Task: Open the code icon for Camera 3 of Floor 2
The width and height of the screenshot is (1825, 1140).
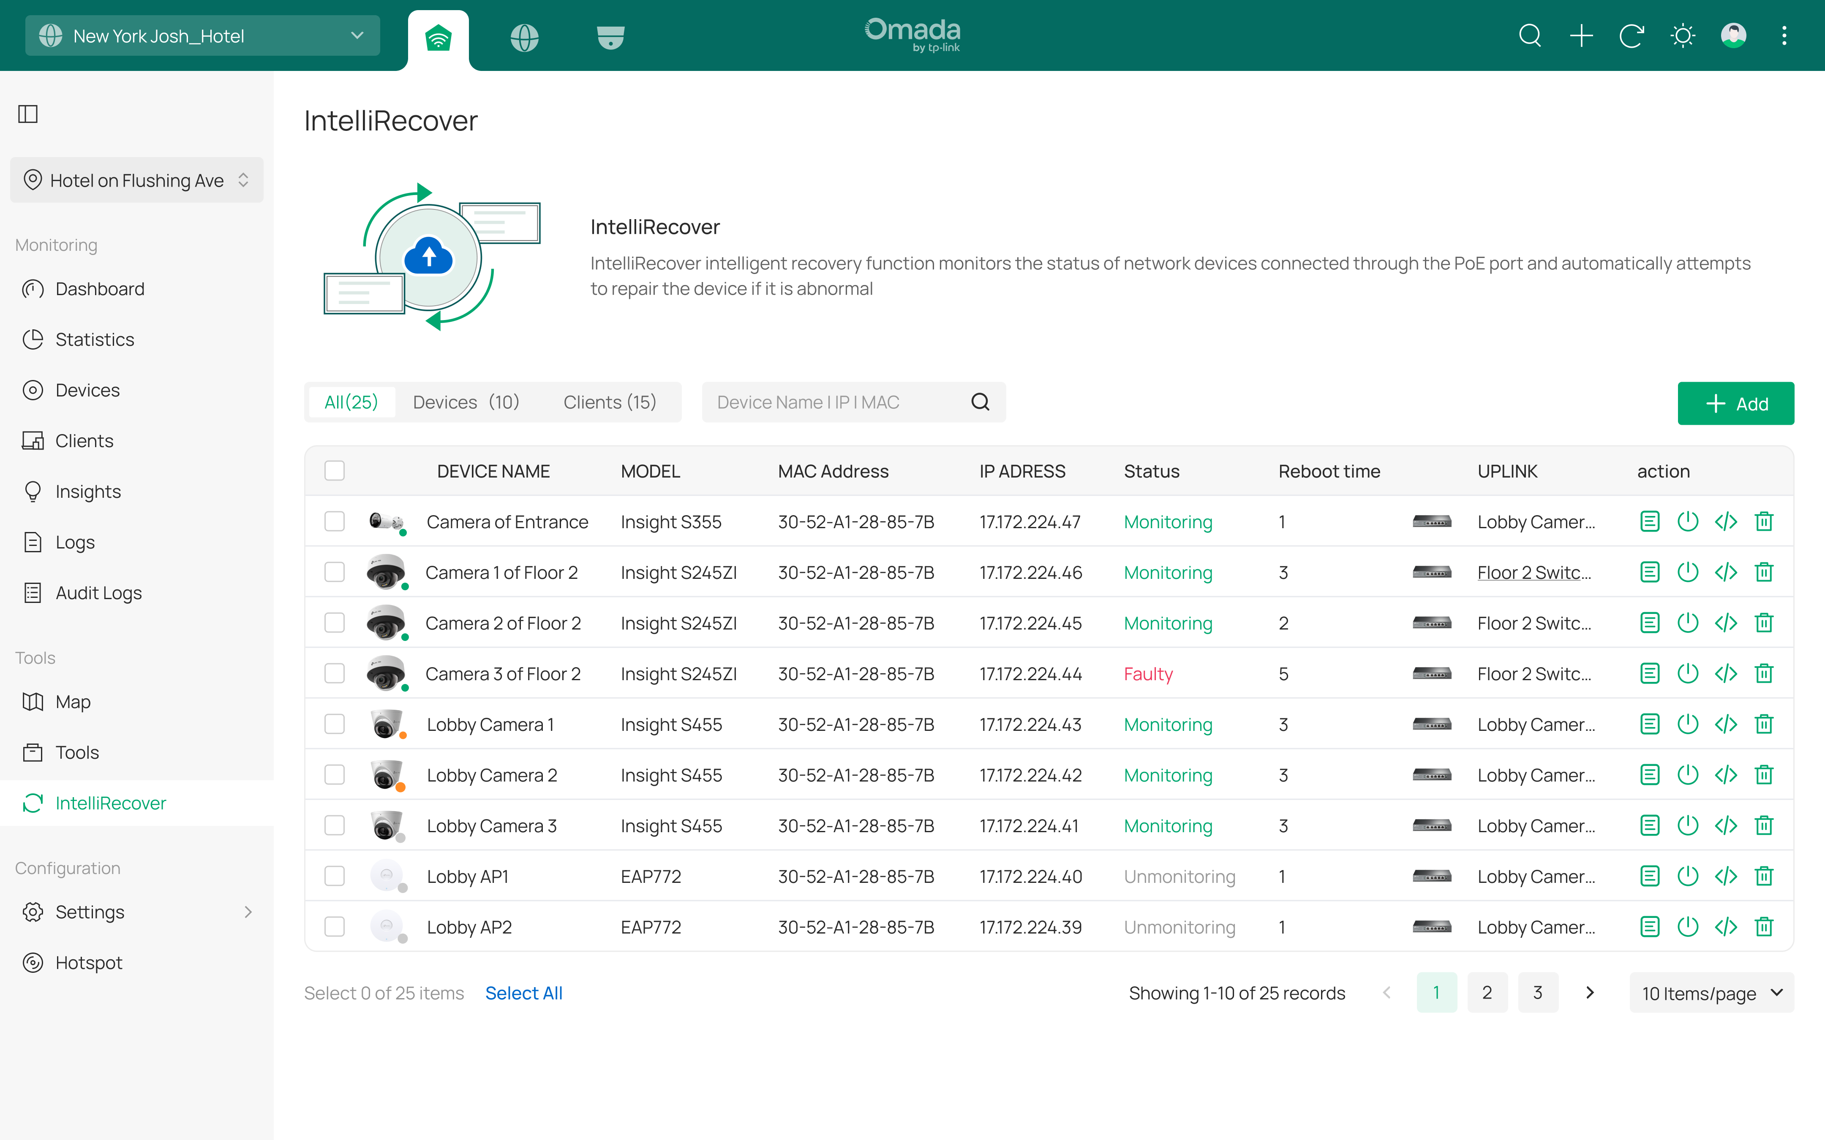Action: click(x=1725, y=673)
